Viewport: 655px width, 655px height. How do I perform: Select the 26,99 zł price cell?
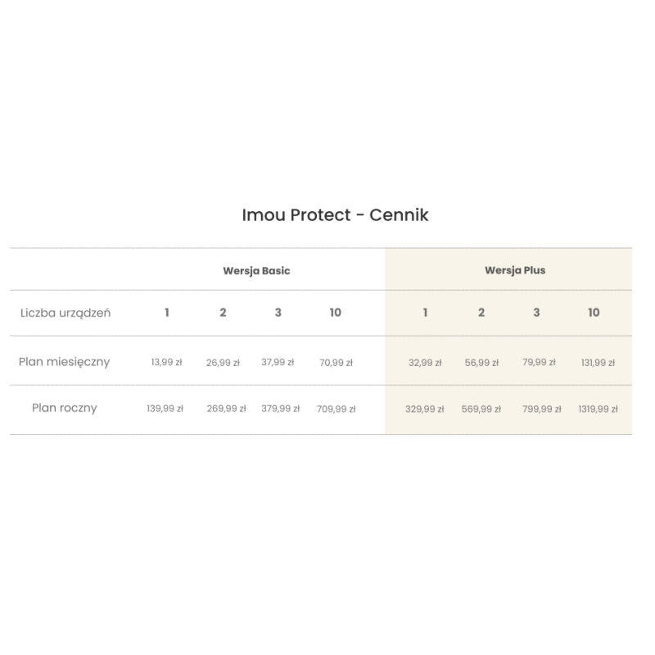[223, 363]
